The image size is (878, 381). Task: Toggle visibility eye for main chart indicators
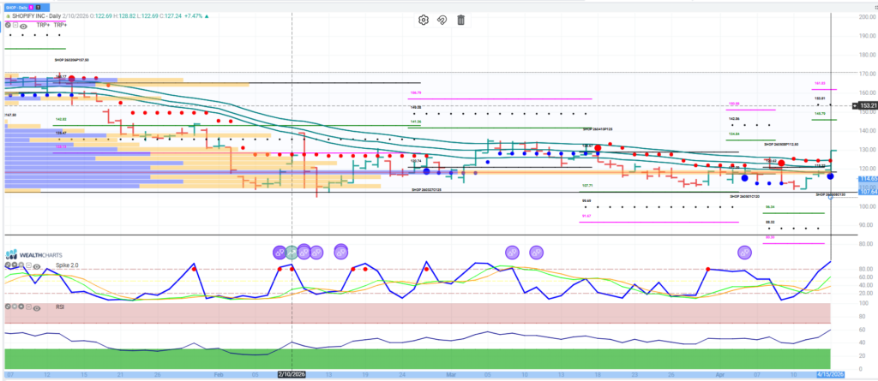(24, 27)
